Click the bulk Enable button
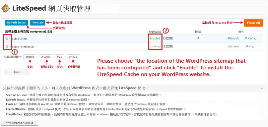This screenshot has height=127, width=268. (30, 57)
